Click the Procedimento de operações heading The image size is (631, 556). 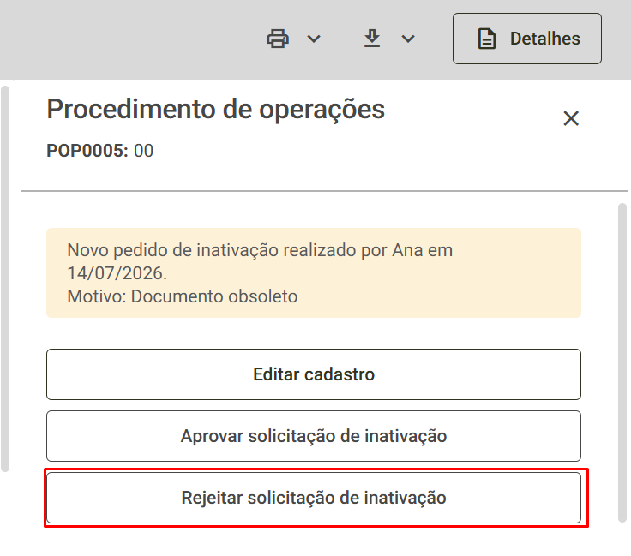216,110
